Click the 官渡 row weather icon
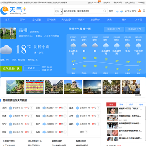Image resolution: width=146 pixels, height=146 pixels. point(11,116)
